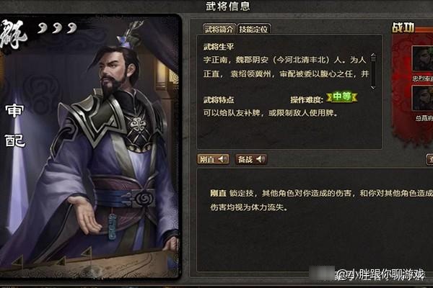The width and height of the screenshot is (433, 288).
Task: Select the 备战 skill button
Action: (x=251, y=159)
